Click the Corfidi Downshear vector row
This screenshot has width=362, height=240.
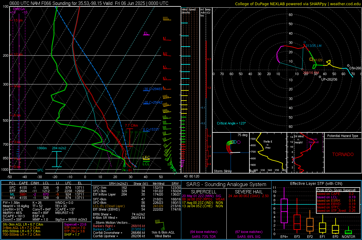(x=119, y=233)
